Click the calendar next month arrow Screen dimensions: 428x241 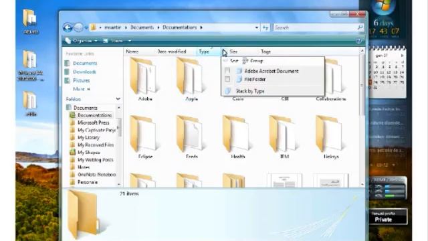point(402,56)
